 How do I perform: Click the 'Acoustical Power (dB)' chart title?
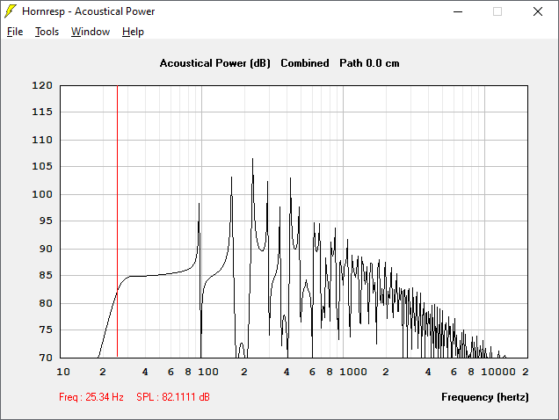coord(215,63)
